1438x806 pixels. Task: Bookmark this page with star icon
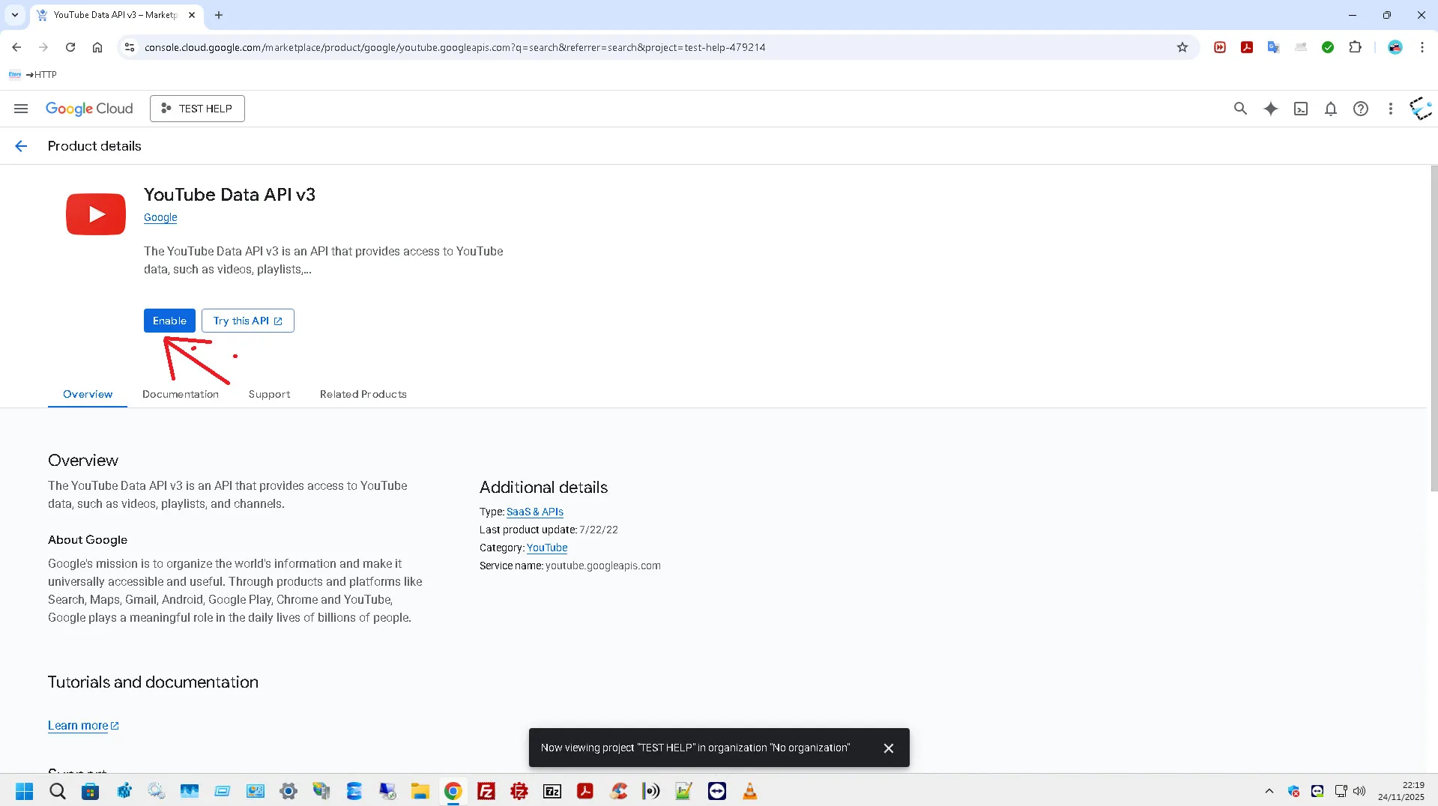click(1182, 47)
